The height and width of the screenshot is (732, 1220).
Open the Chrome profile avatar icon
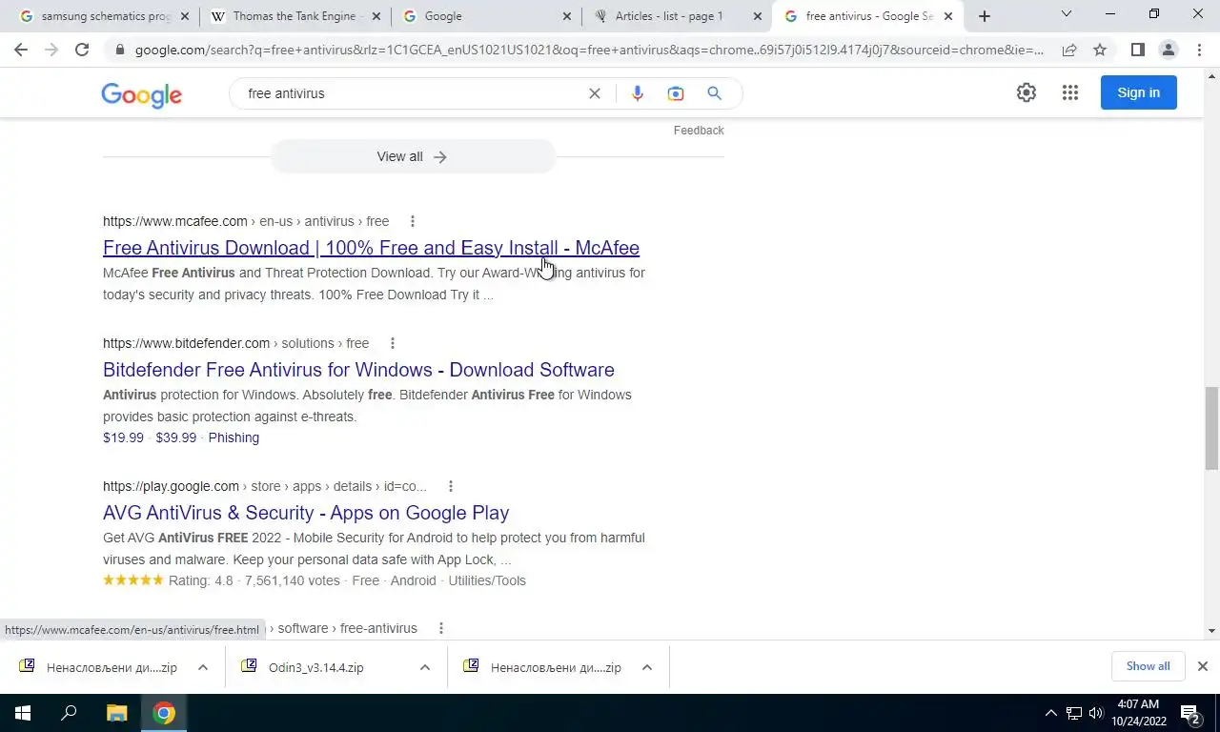tap(1168, 50)
